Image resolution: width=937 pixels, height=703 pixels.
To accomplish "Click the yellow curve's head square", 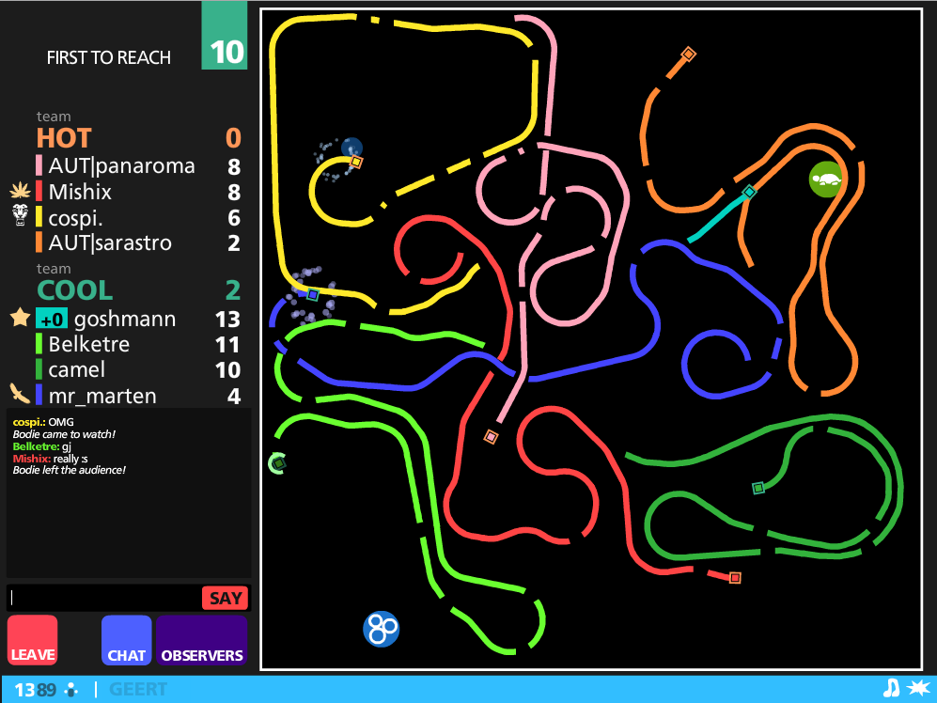I will [356, 162].
